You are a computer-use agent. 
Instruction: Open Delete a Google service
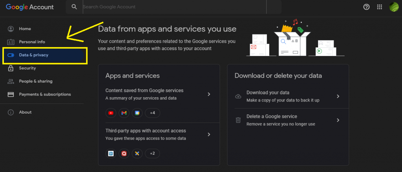point(288,120)
